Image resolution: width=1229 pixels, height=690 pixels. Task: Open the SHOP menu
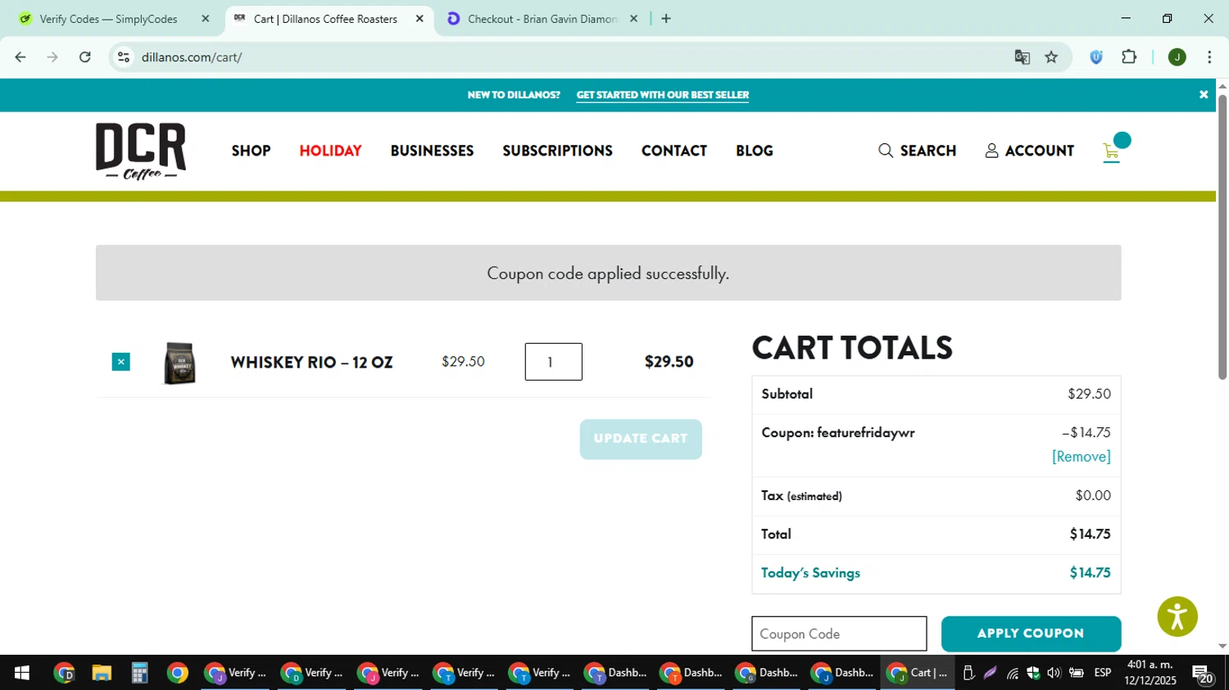(251, 151)
